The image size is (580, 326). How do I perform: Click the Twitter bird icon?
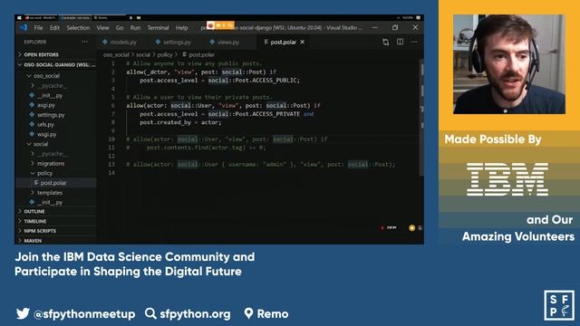pos(23,313)
